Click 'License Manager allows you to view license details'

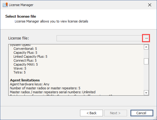point(51,21)
